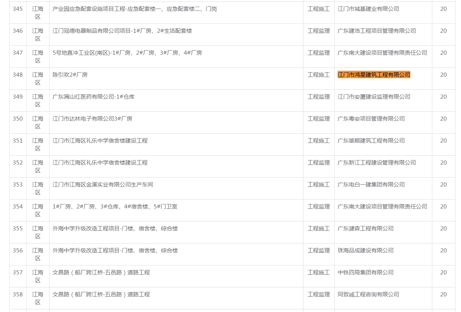Click 工程施工 in row 345
The image size is (461, 312).
click(319, 9)
